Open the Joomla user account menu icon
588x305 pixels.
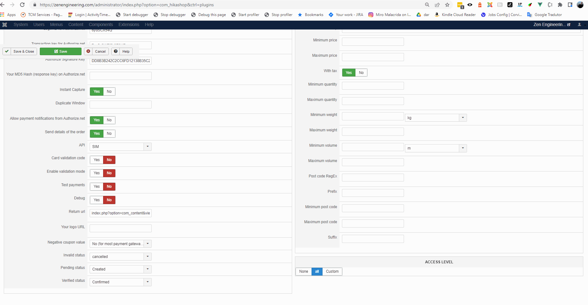tap(580, 24)
